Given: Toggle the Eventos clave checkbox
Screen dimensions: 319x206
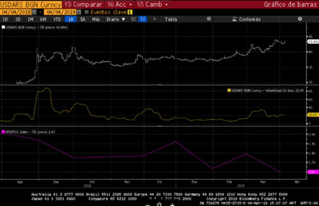Looking at the screenshot, I should [87, 12].
